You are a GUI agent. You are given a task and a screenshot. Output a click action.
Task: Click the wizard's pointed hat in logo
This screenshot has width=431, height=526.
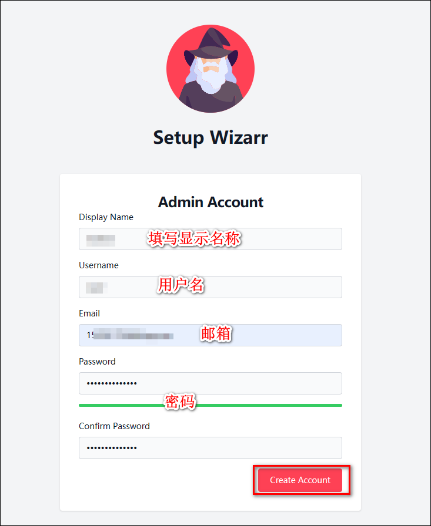click(212, 43)
